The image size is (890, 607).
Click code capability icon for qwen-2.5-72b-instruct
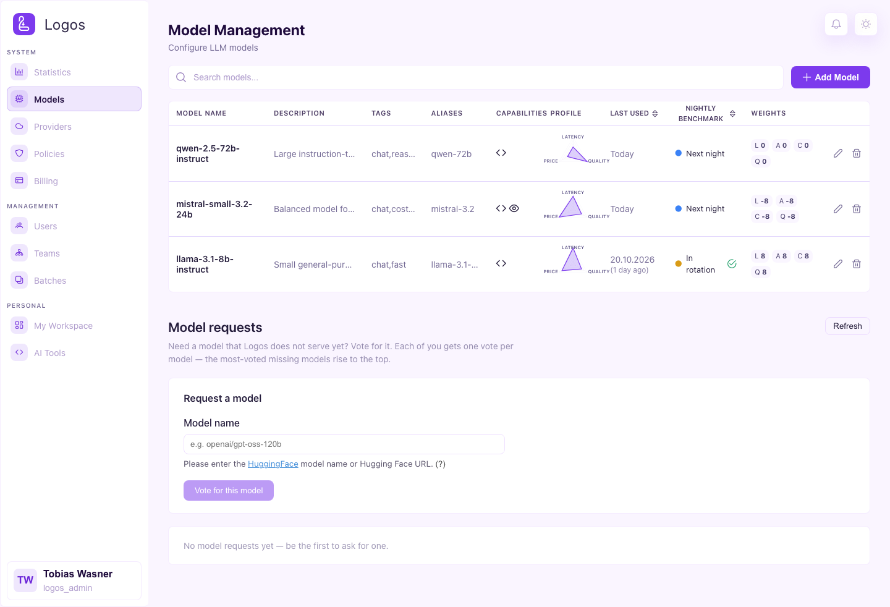501,153
